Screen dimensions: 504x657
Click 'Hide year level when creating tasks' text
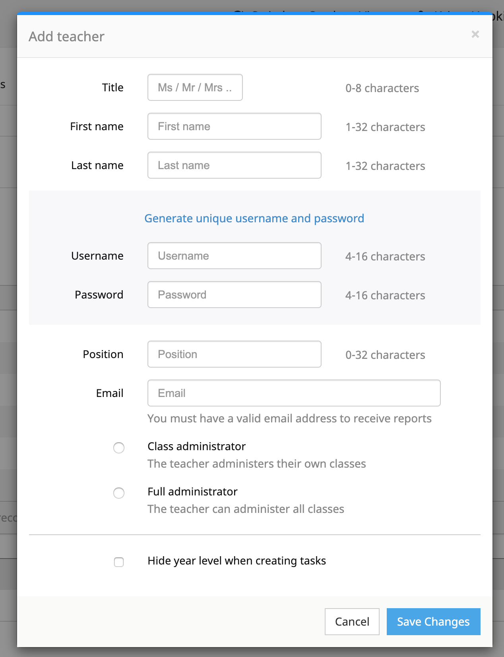point(236,561)
